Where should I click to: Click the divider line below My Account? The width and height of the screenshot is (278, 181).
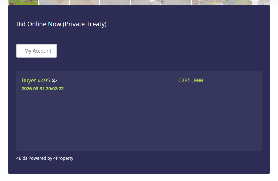(139, 63)
